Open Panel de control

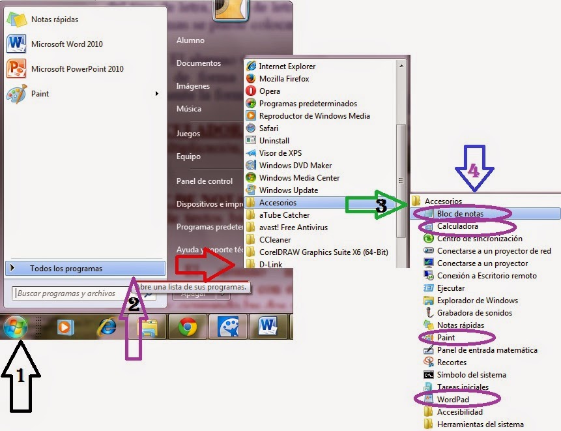[x=206, y=181]
